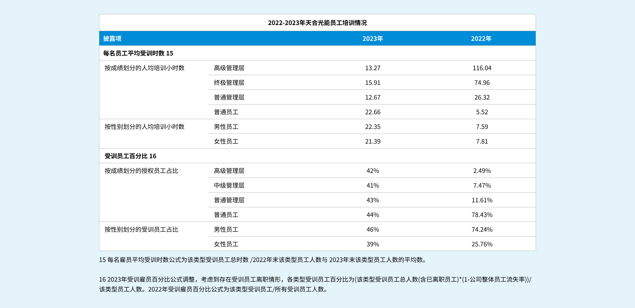Select the 按成绩划分的授权员工占比 row label

click(x=141, y=171)
